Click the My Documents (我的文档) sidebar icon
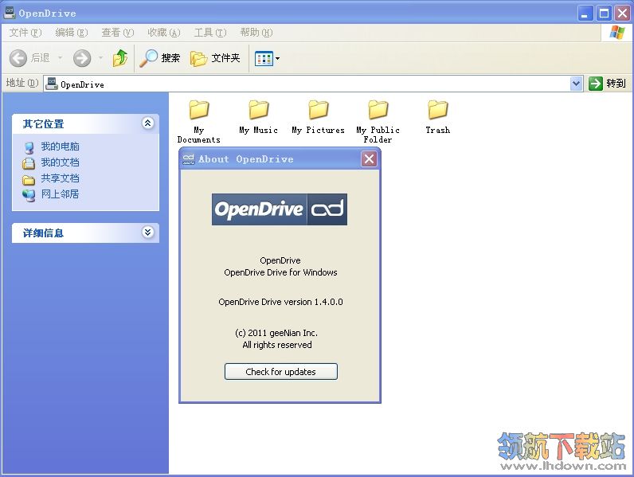 [29, 163]
